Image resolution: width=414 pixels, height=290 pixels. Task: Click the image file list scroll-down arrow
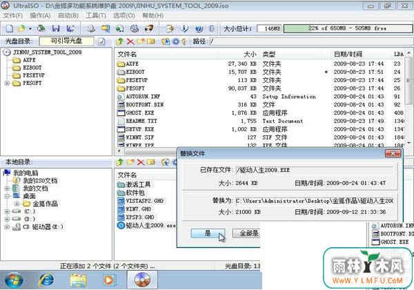pos(408,143)
